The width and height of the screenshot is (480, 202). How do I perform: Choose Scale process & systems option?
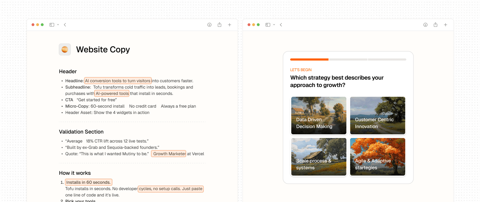point(319,157)
